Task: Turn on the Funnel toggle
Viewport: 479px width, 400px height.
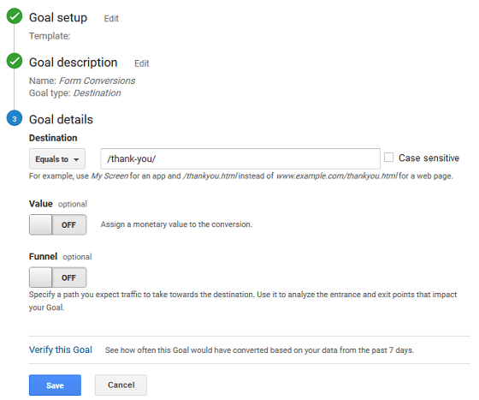Action: tap(58, 278)
